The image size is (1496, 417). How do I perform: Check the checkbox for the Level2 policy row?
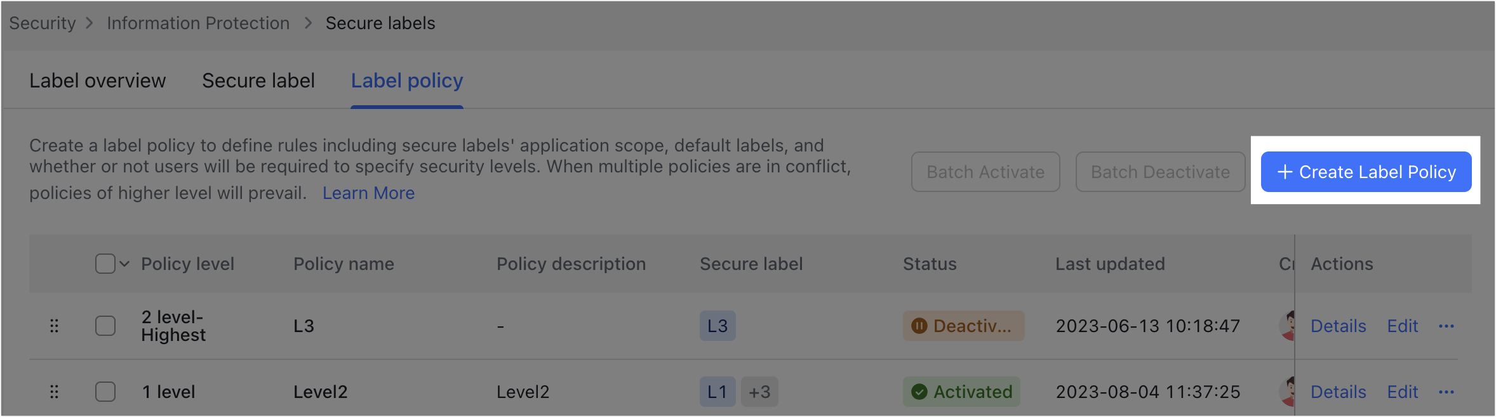(105, 392)
